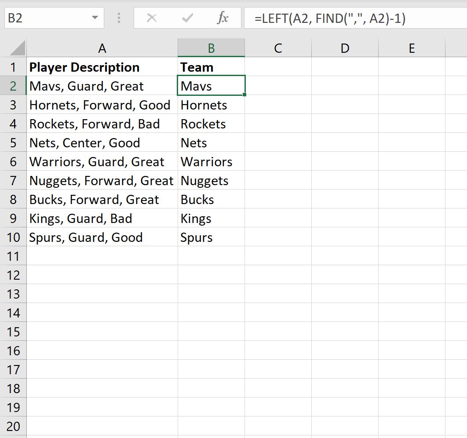Click the Team header cell
The width and height of the screenshot is (467, 438).
211,67
